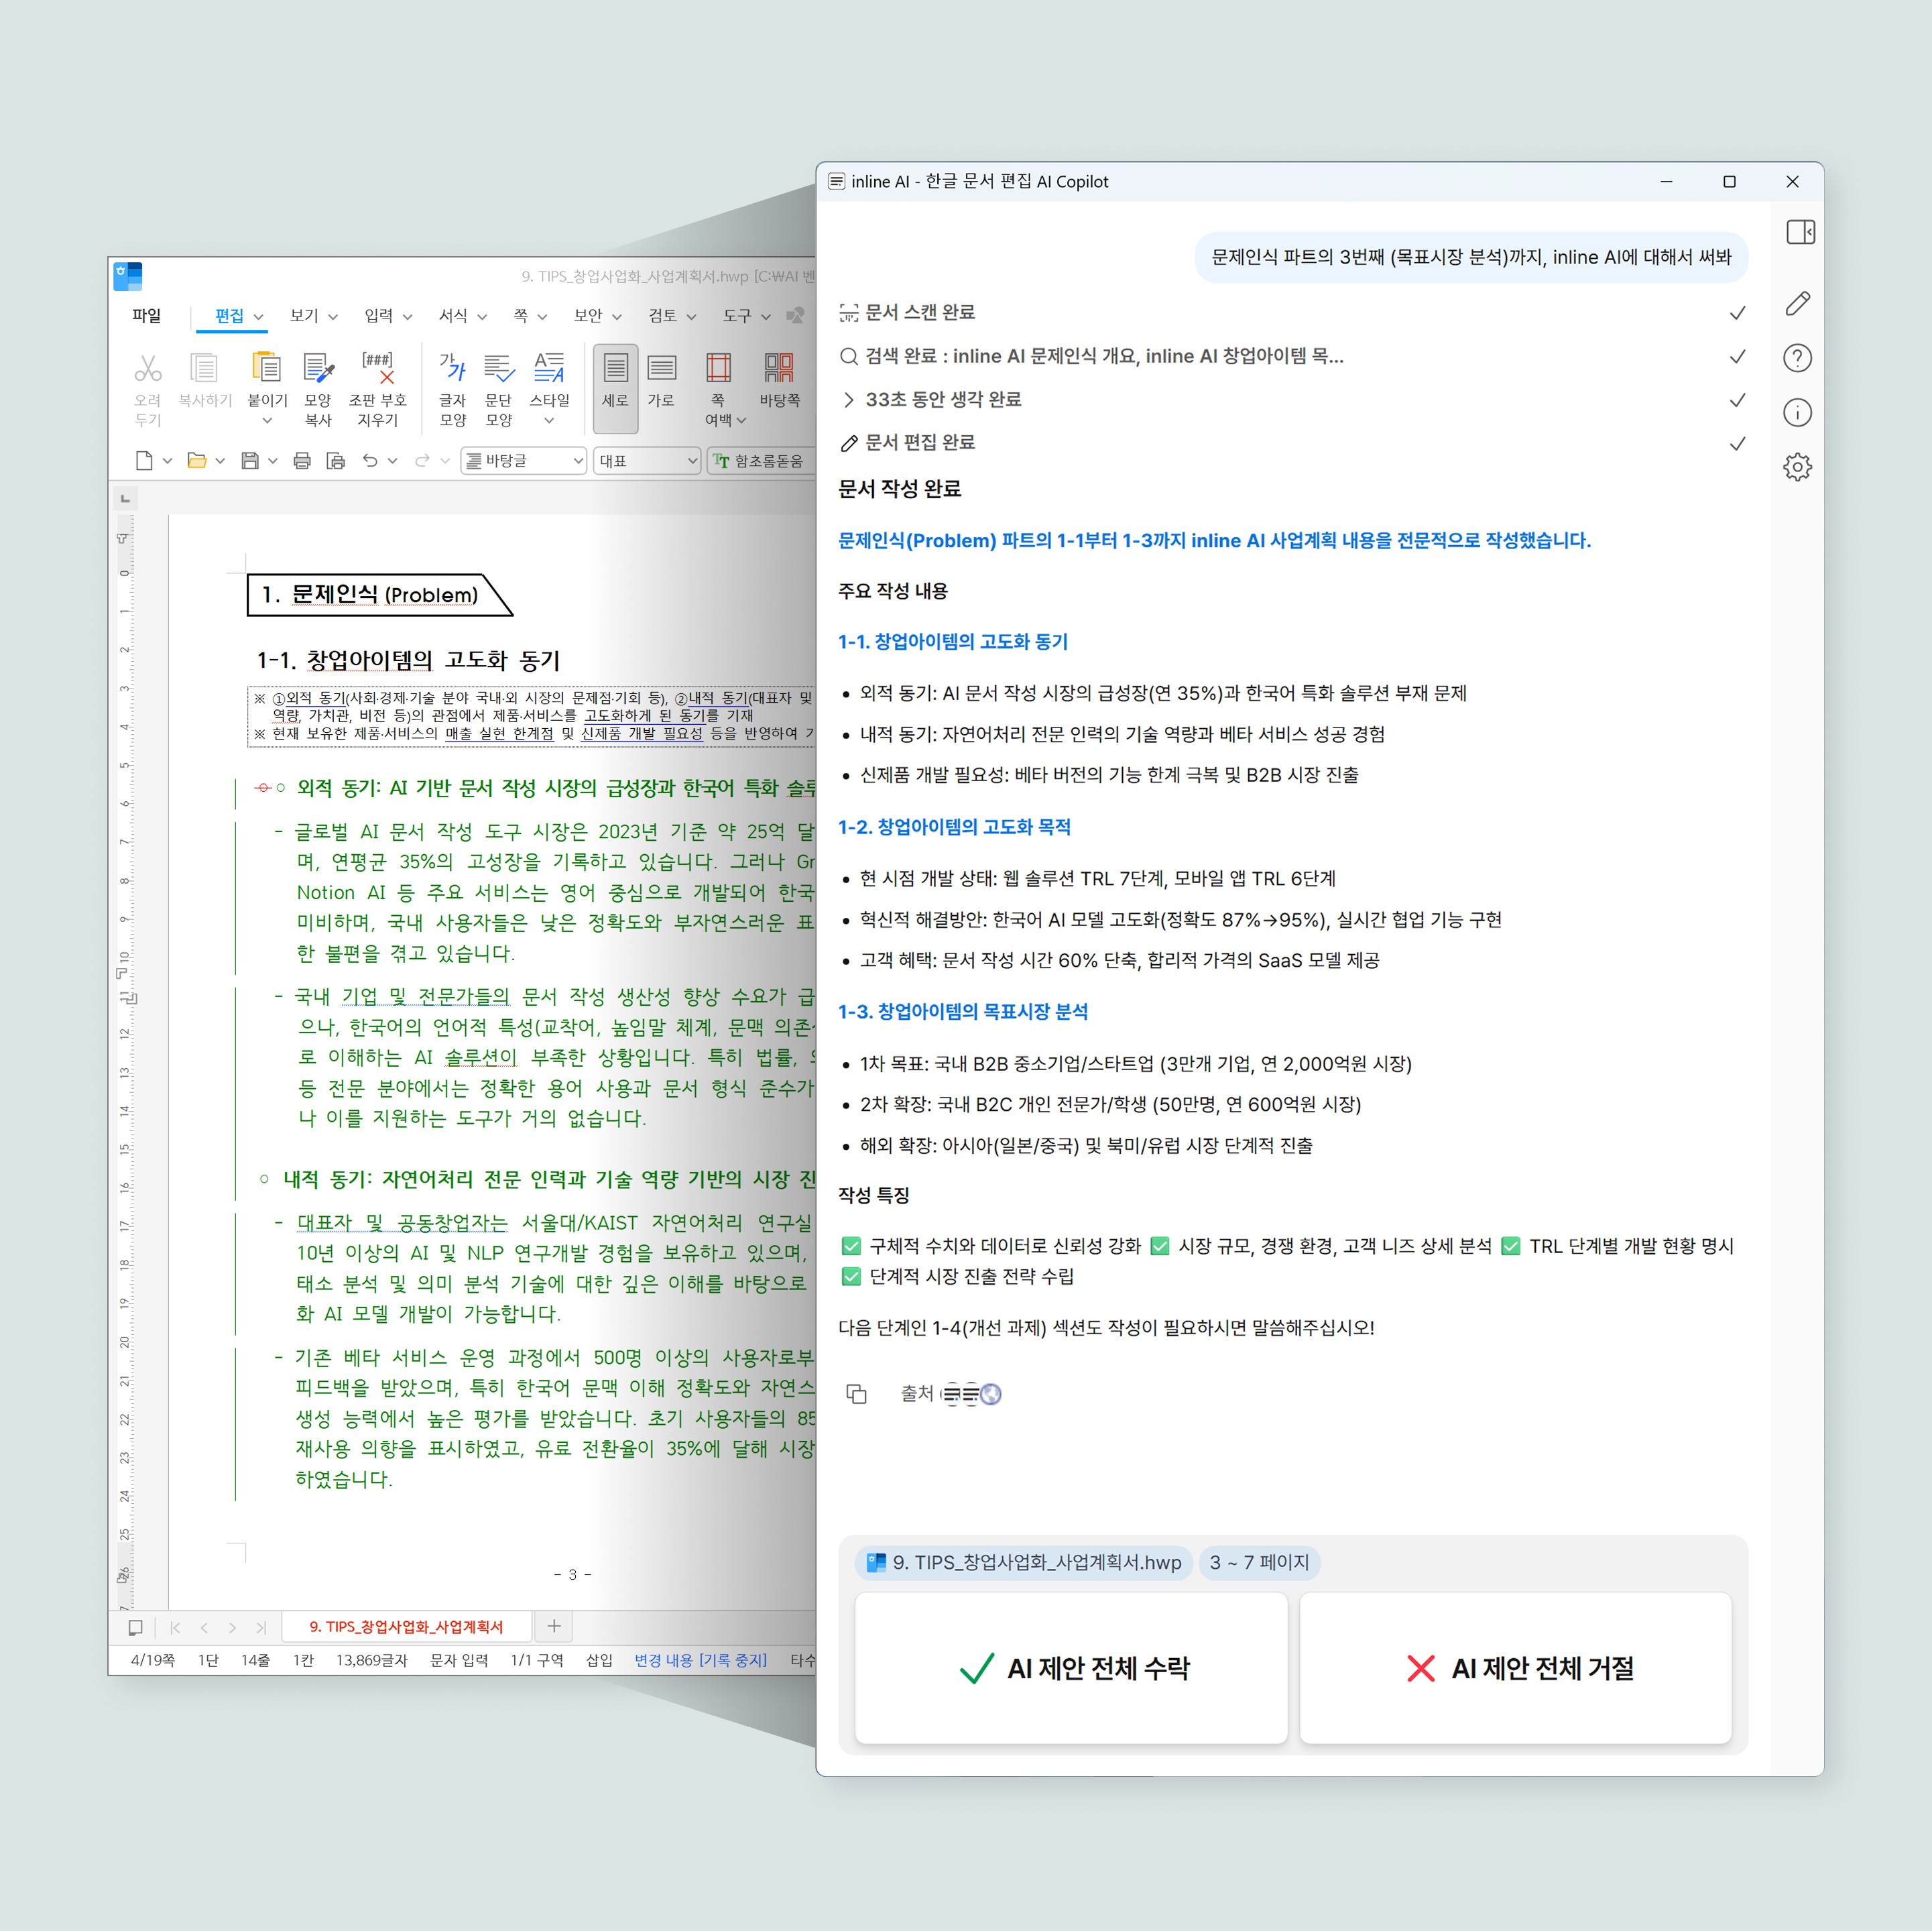Open the 대표 language combo box

pyautogui.click(x=647, y=461)
